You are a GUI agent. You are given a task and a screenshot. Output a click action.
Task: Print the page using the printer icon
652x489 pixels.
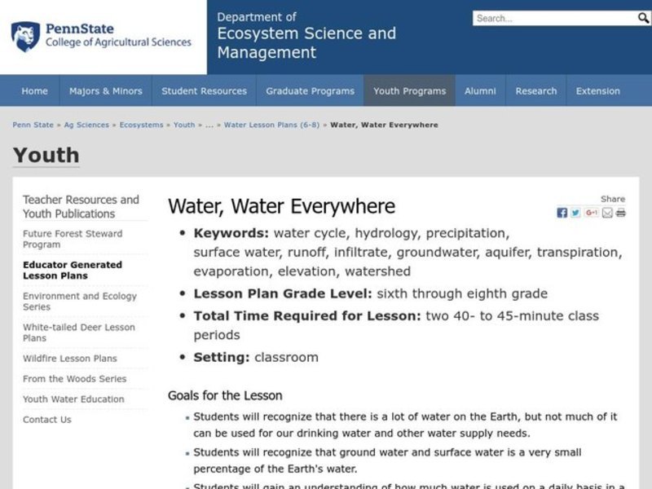[620, 213]
